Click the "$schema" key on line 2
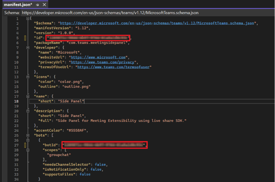The width and height of the screenshot is (275, 182). [x=44, y=23]
